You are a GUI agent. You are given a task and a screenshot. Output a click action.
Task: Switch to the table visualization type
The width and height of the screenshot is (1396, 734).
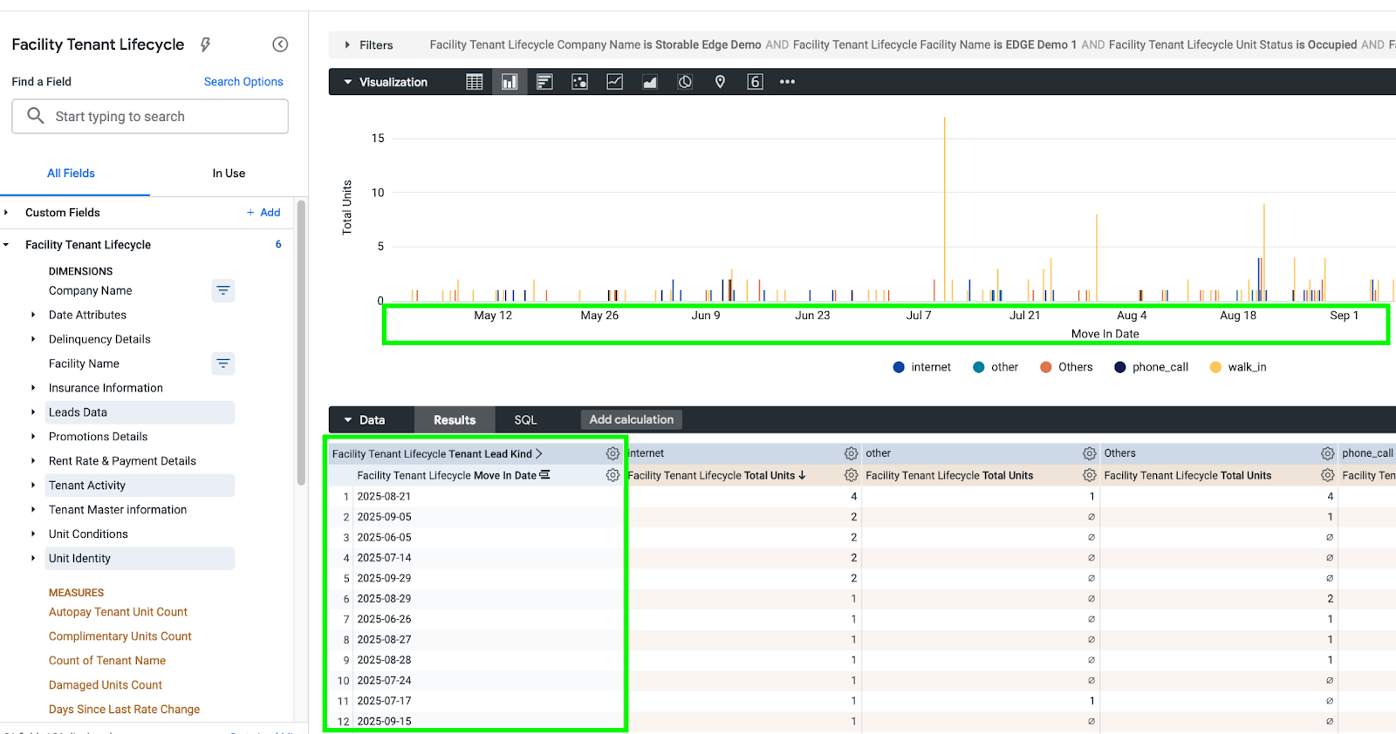pyautogui.click(x=475, y=82)
